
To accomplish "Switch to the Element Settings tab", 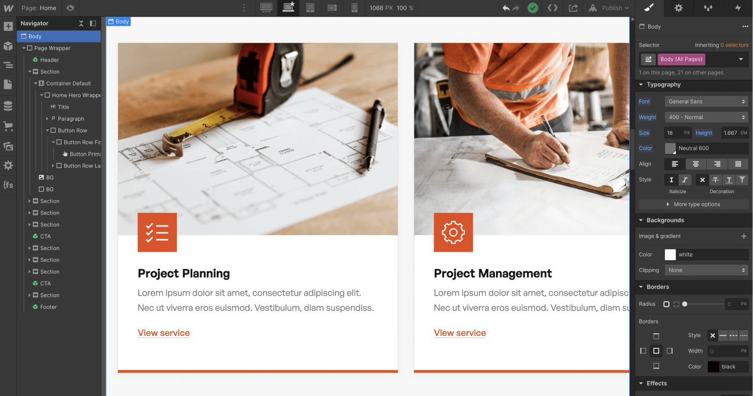I will [x=678, y=8].
